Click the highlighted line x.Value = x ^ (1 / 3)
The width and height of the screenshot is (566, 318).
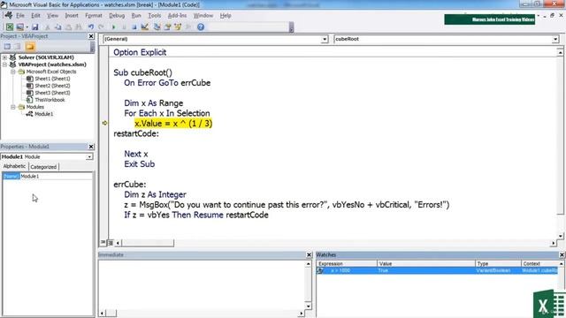click(173, 124)
